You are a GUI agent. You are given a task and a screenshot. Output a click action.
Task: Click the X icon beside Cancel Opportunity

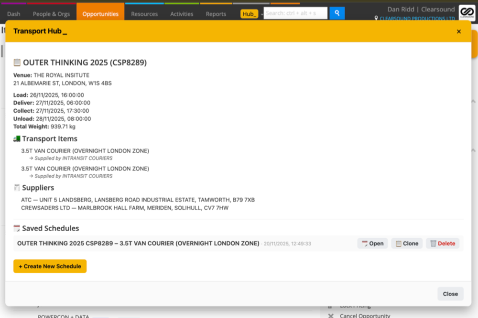tap(331, 316)
